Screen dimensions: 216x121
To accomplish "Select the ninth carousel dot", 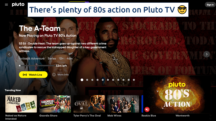I will tap(124, 80).
